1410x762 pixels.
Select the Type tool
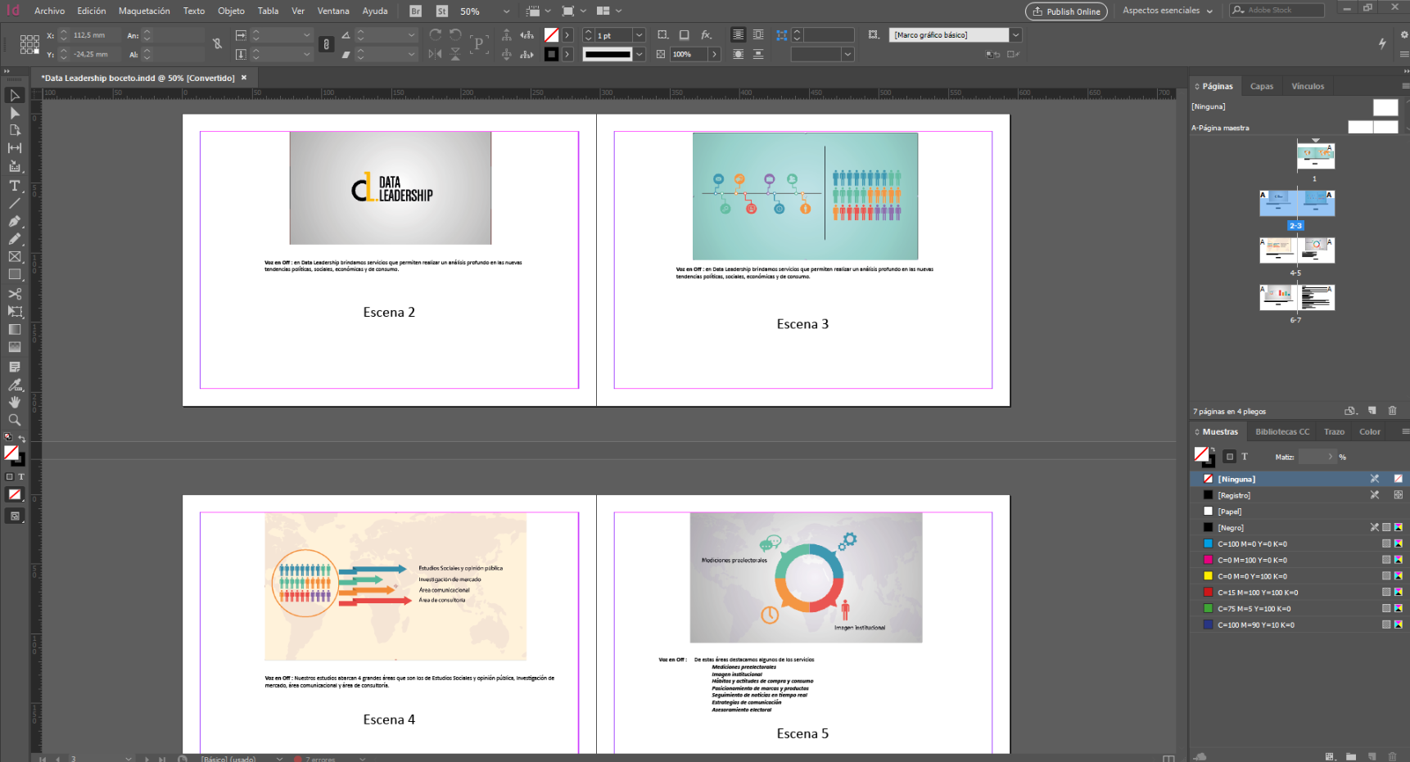click(14, 186)
